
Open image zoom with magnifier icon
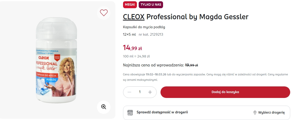[104, 107]
